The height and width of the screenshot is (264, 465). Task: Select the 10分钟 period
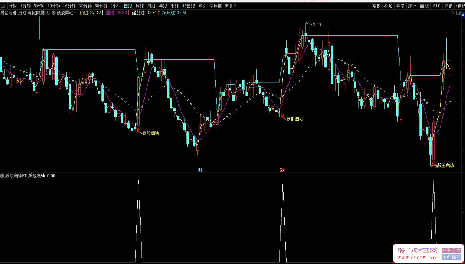[x=53, y=6]
